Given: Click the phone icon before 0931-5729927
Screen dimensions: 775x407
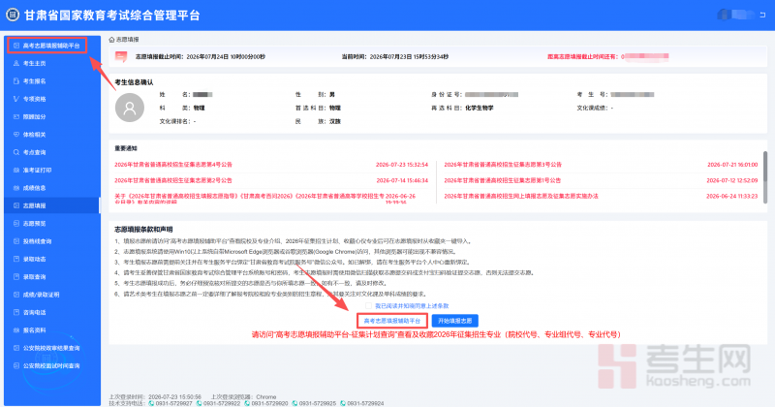Looking at the screenshot, I should point(151,403).
